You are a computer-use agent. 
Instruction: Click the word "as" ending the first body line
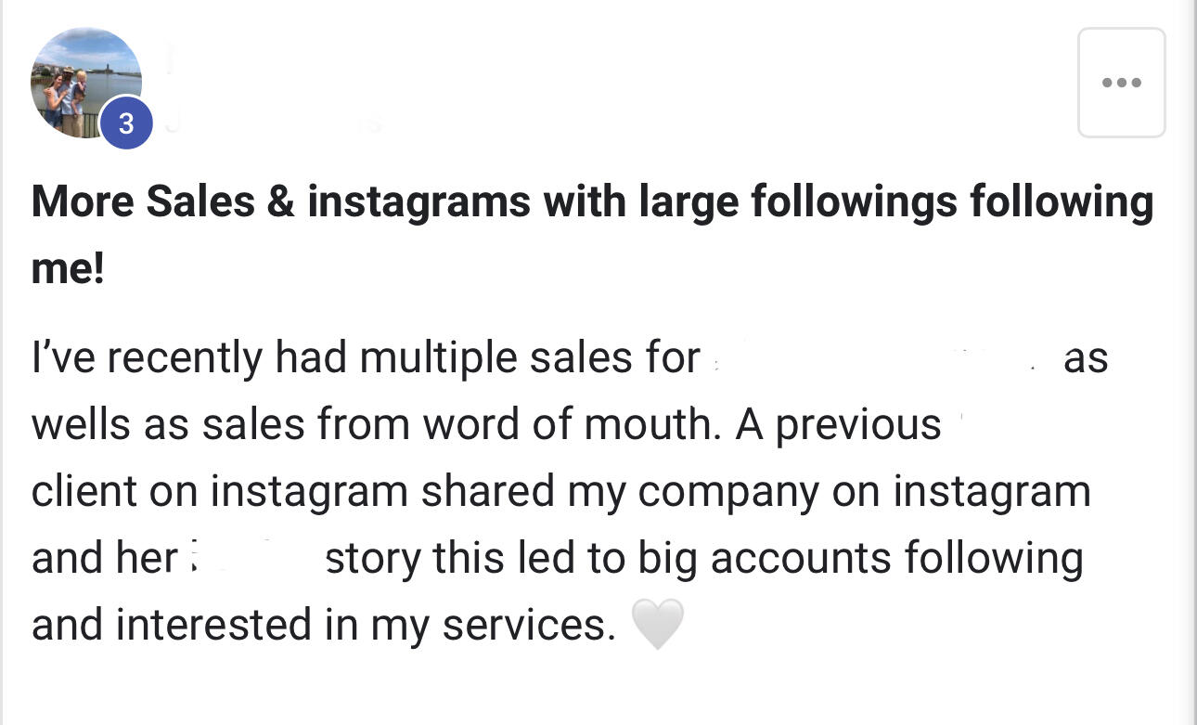coord(1086,357)
